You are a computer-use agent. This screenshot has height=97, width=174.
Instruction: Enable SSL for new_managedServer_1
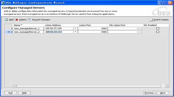click(158, 28)
